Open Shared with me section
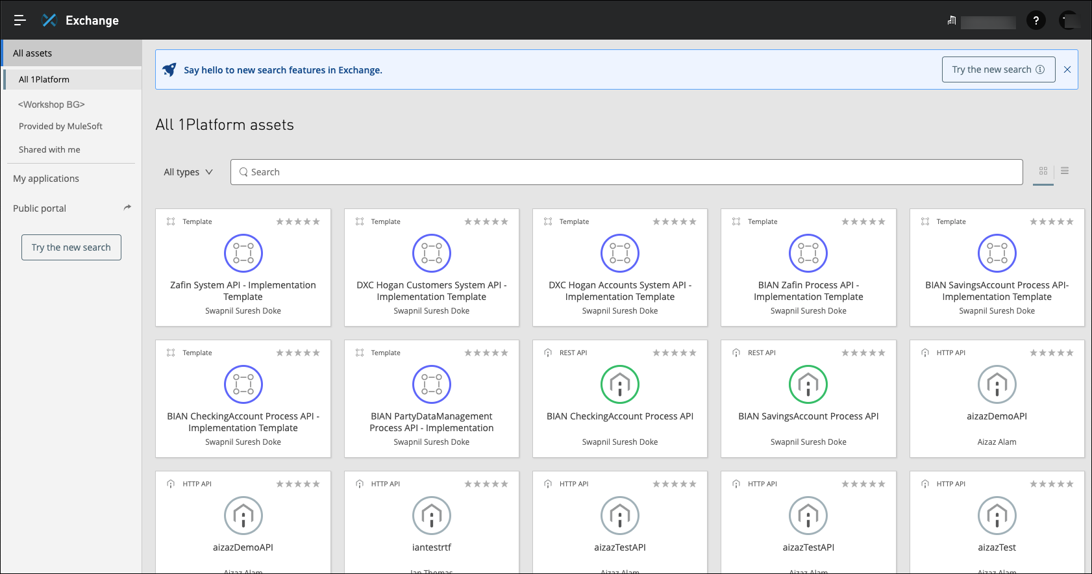Viewport: 1092px width, 574px height. 49,149
